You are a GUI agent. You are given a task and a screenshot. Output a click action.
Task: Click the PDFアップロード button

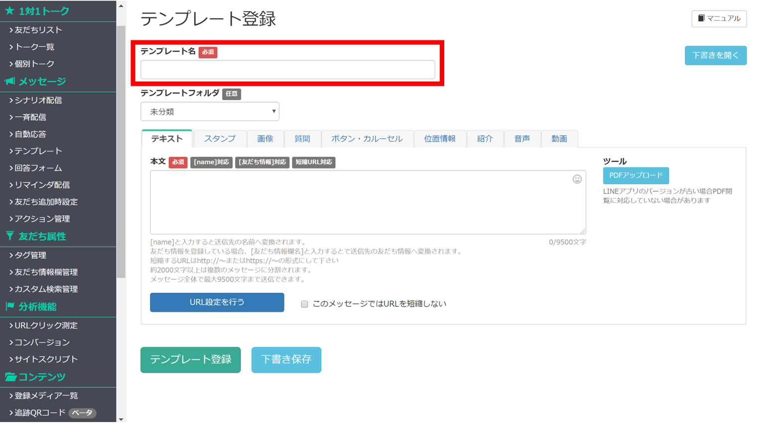click(636, 175)
